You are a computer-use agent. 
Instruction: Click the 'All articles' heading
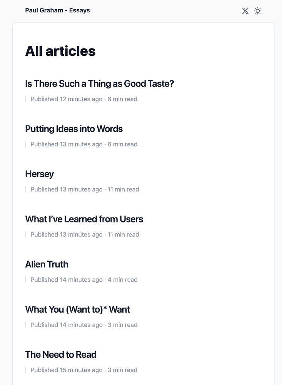coord(60,51)
